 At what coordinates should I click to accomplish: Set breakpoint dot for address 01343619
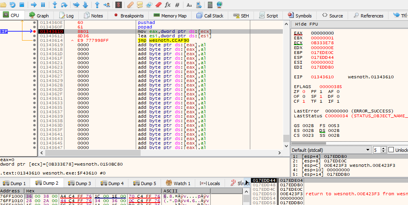(34, 45)
